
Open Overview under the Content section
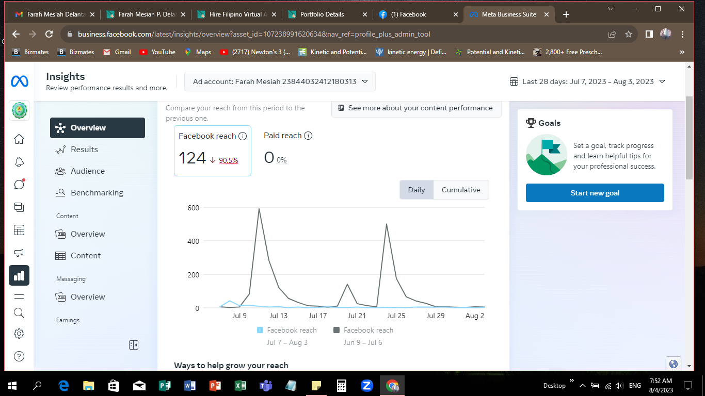(98, 234)
